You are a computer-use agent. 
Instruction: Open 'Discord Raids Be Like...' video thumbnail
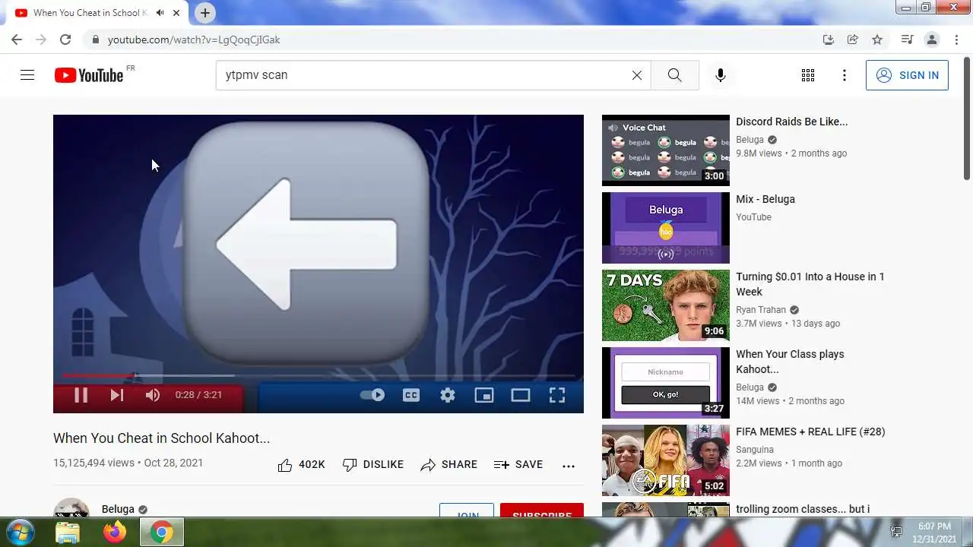tap(666, 150)
